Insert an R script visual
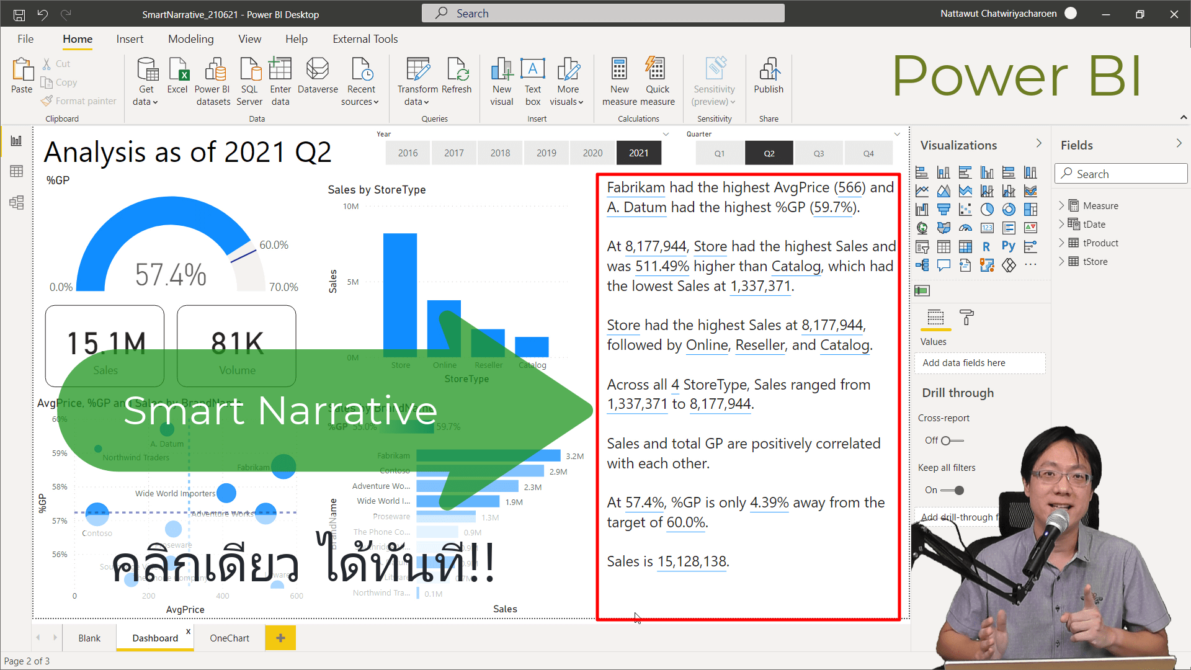The height and width of the screenshot is (670, 1191). point(987,246)
